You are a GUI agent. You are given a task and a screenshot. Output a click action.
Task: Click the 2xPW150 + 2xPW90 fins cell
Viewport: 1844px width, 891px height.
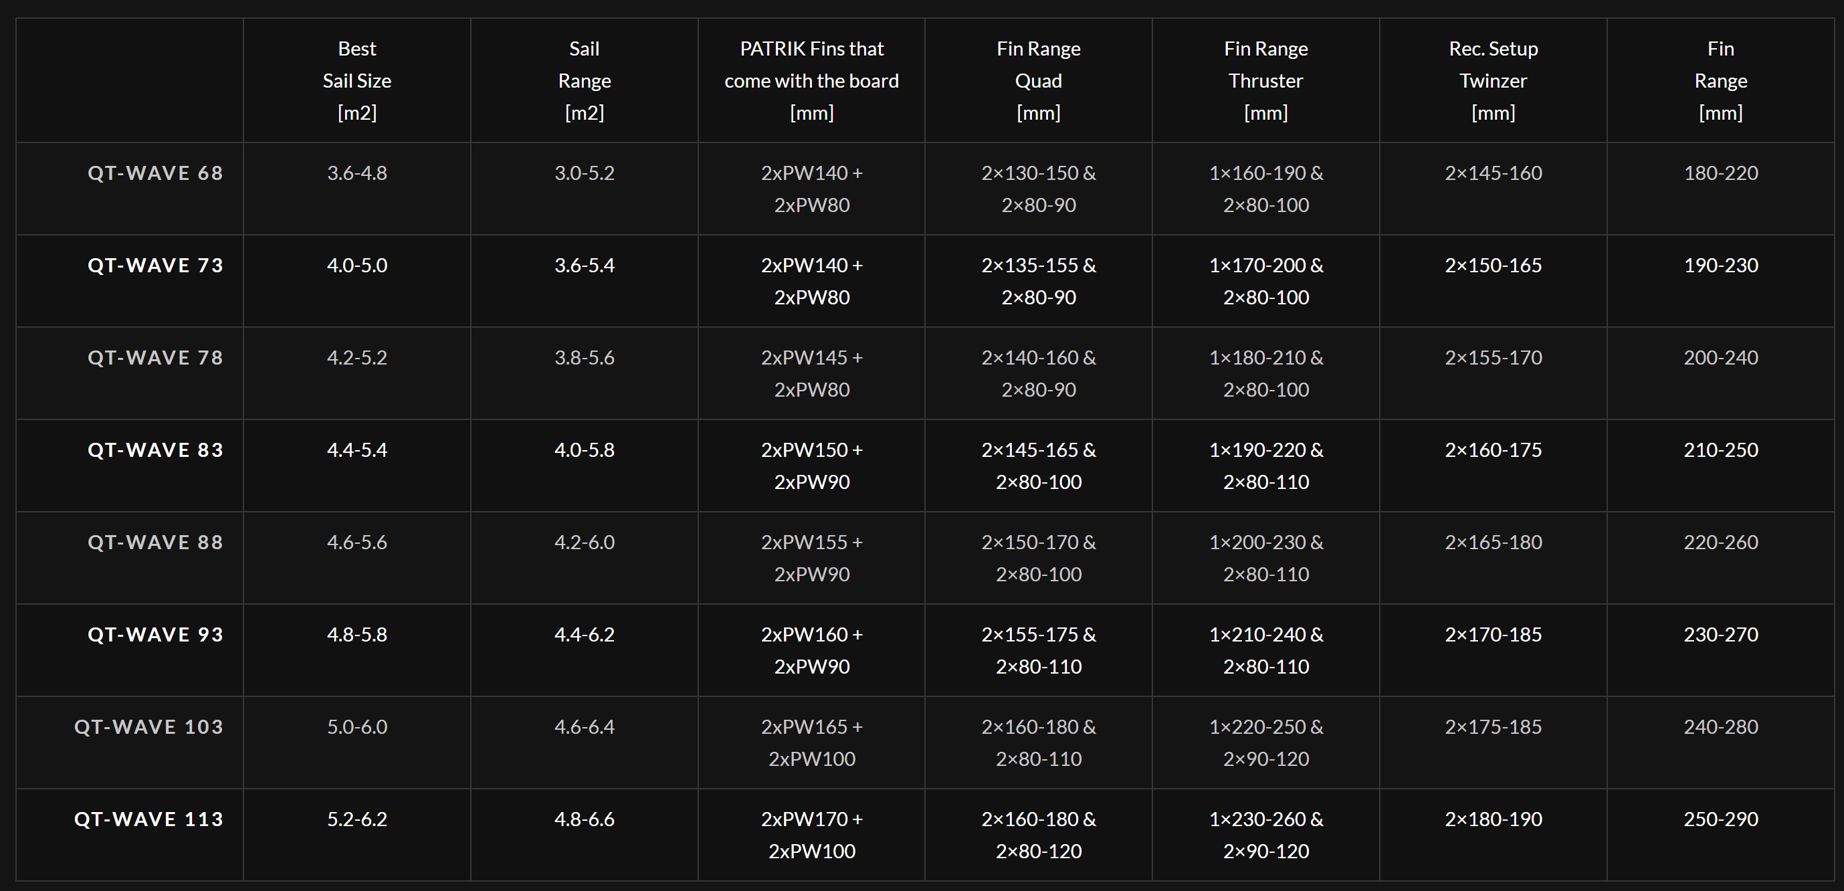coord(811,466)
